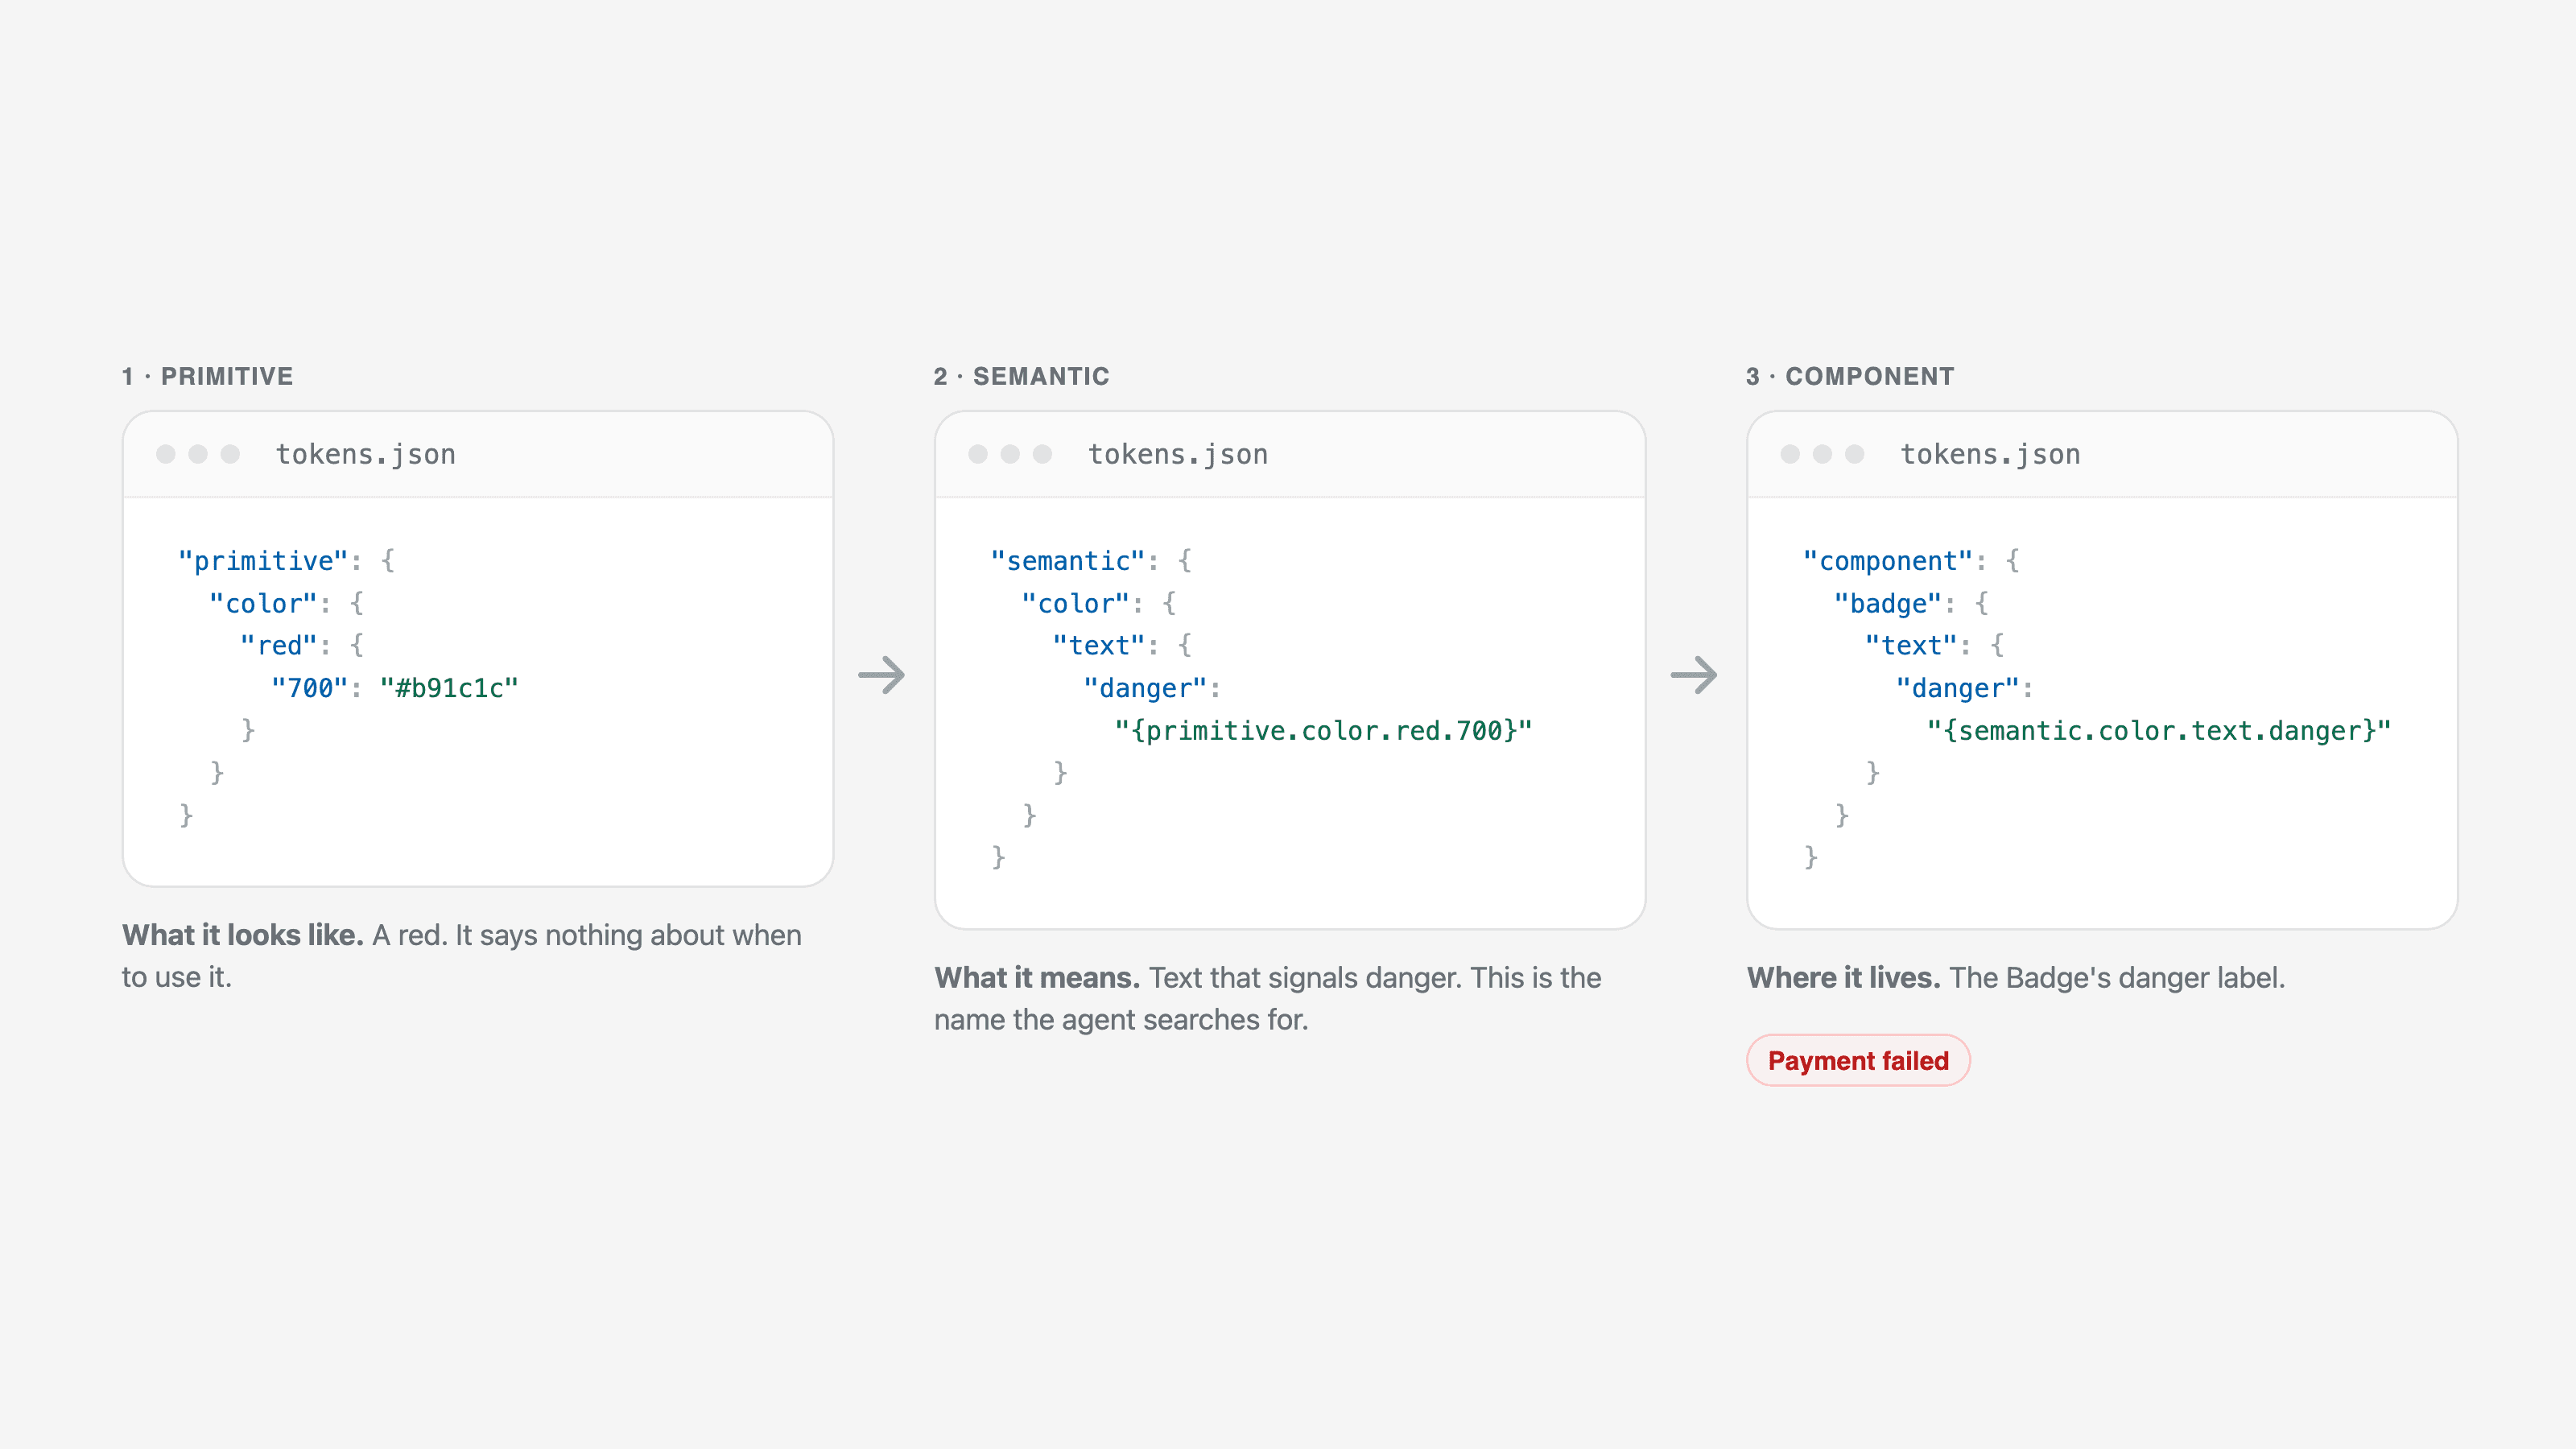2576x1449 pixels.
Task: Click the "component" key in the code
Action: (x=1888, y=561)
